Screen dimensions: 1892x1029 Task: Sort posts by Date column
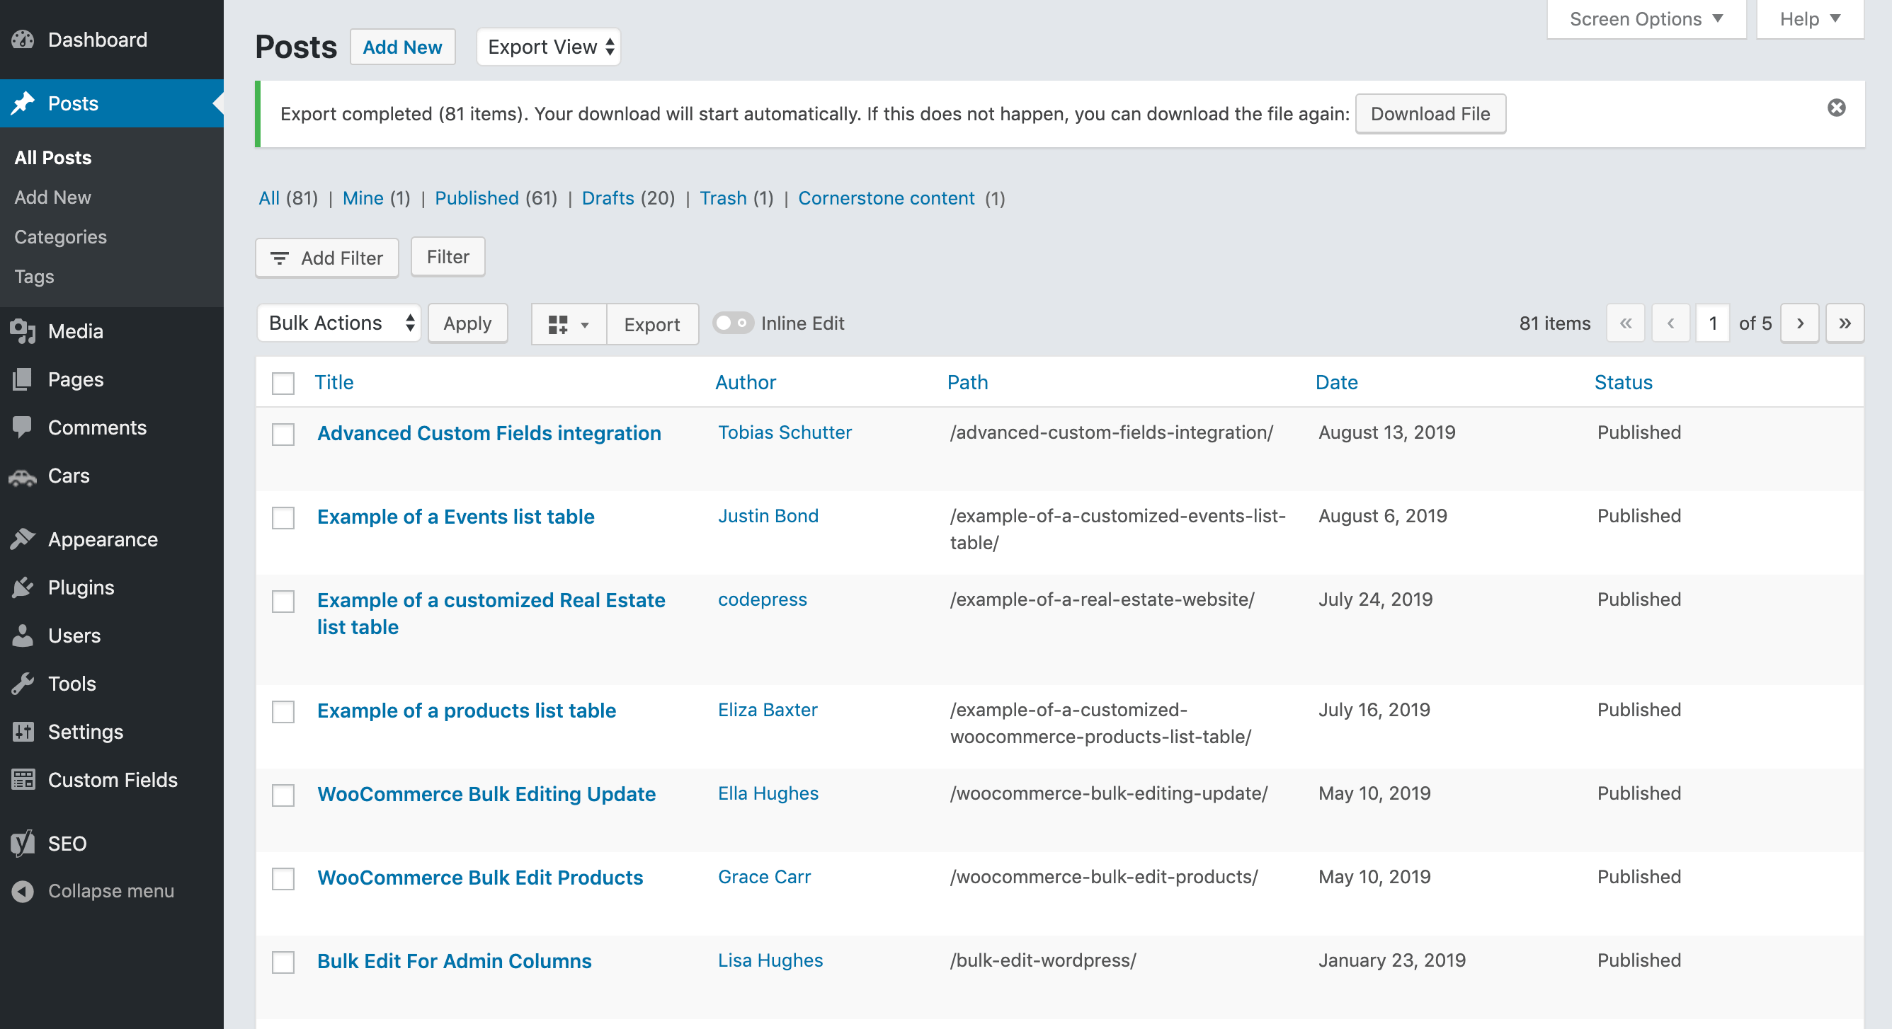[x=1336, y=383]
